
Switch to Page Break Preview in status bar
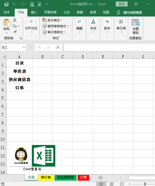click(x=122, y=184)
